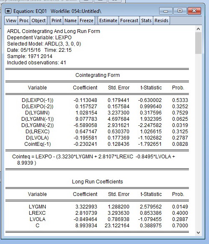Click the equation window title bar text
The height and width of the screenshot is (244, 209).
57,11
